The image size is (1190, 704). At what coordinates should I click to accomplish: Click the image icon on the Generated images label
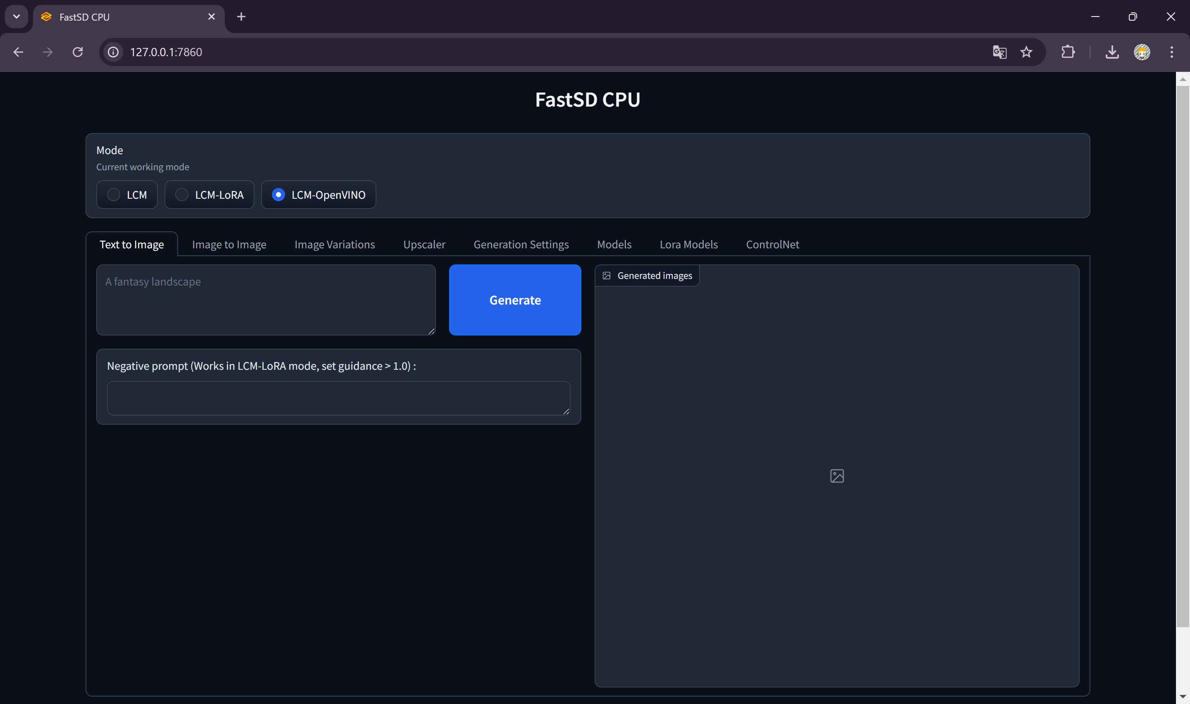tap(607, 275)
